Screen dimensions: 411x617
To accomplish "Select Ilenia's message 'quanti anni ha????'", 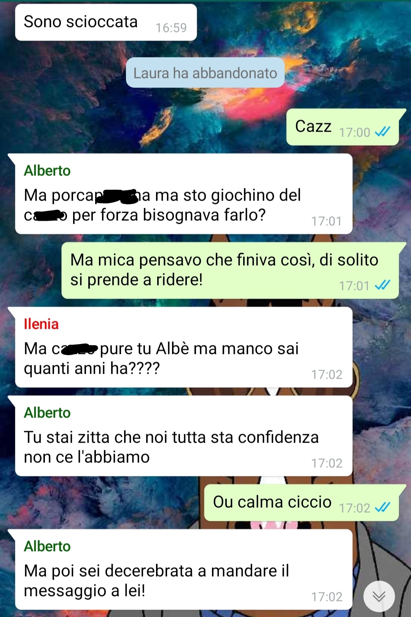I will tap(183, 347).
